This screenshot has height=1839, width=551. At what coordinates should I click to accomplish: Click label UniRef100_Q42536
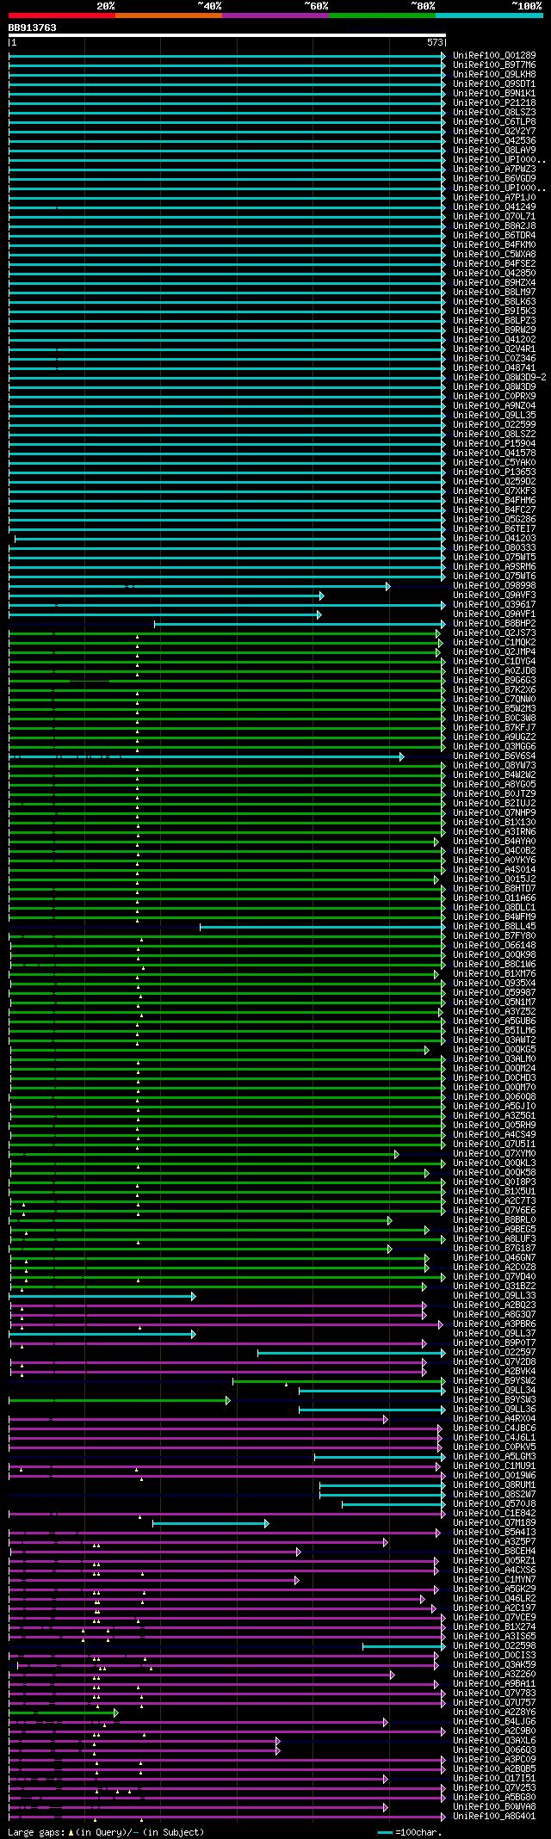(x=494, y=140)
